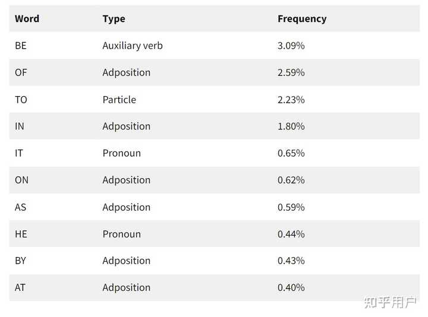This screenshot has height=317, width=428.
Task: Select the BE word cell
Action: [21, 46]
